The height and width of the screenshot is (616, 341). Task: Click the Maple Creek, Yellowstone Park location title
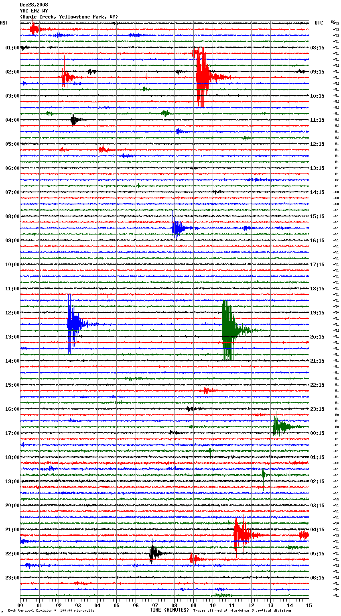click(x=69, y=17)
